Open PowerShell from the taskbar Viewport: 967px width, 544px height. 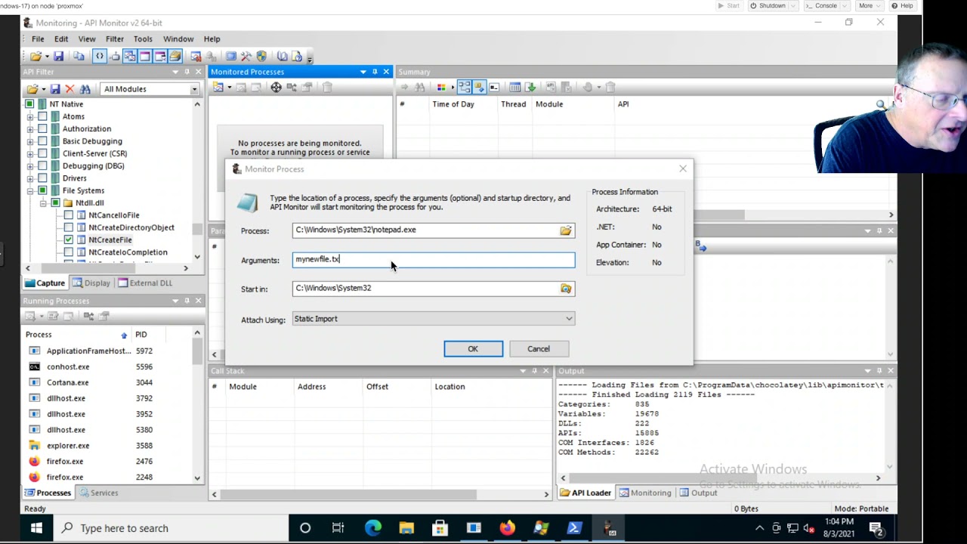pyautogui.click(x=574, y=528)
